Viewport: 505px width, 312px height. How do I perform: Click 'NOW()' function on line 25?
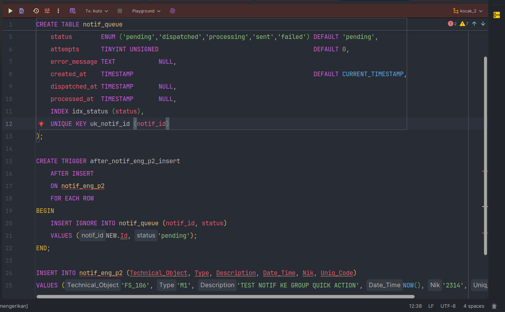pos(412,286)
